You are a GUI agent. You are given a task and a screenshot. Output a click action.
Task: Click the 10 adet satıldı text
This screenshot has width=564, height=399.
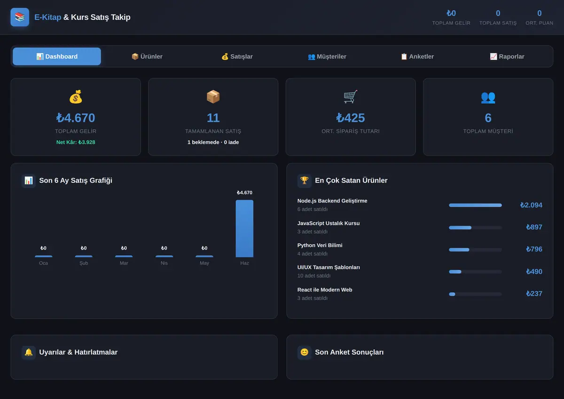314,276
